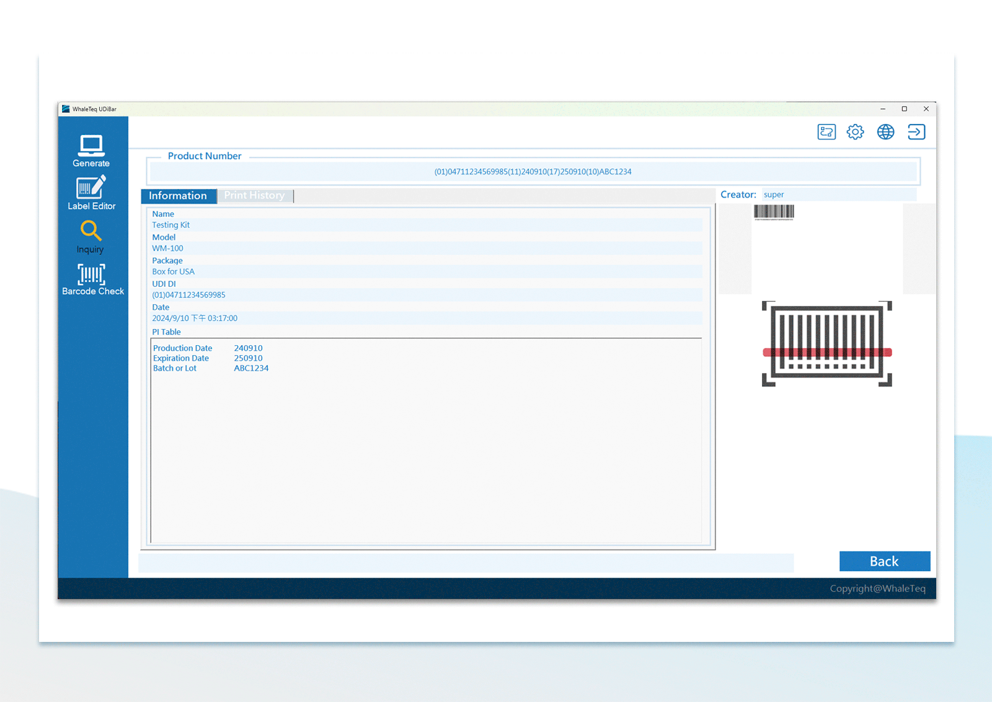Click the empty status bar field
Screen dimensions: 992x702
coord(466,563)
